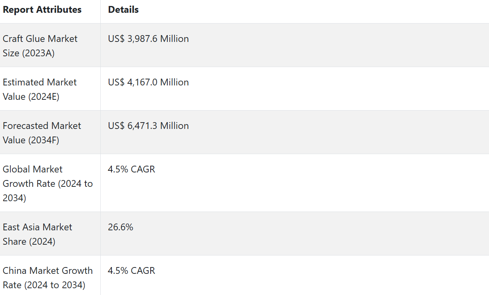The width and height of the screenshot is (489, 295).
Task: Click the 'Rate (2024 to 2034)' text line
Action: (44, 285)
